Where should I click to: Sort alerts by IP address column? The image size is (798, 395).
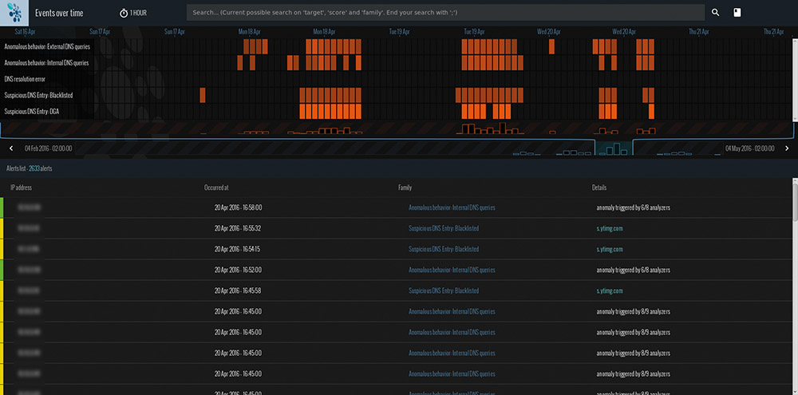pyautogui.click(x=21, y=188)
